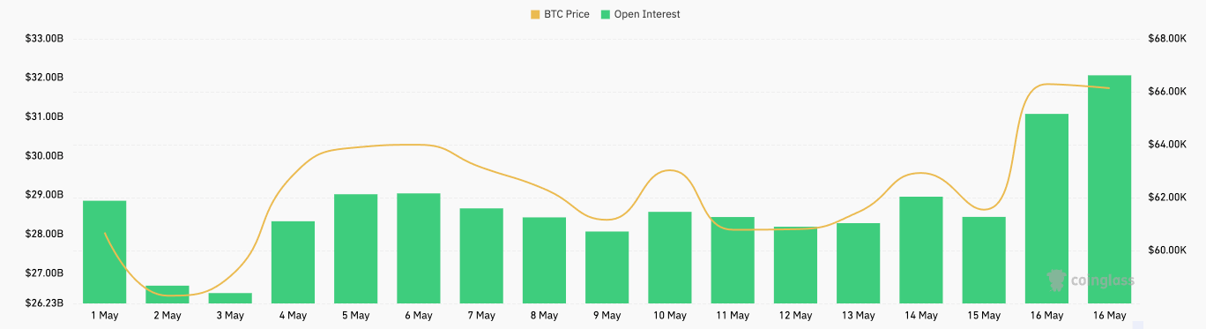The height and width of the screenshot is (329, 1206).
Task: Click the yellow BTC Price legend swatch
Action: 535,14
